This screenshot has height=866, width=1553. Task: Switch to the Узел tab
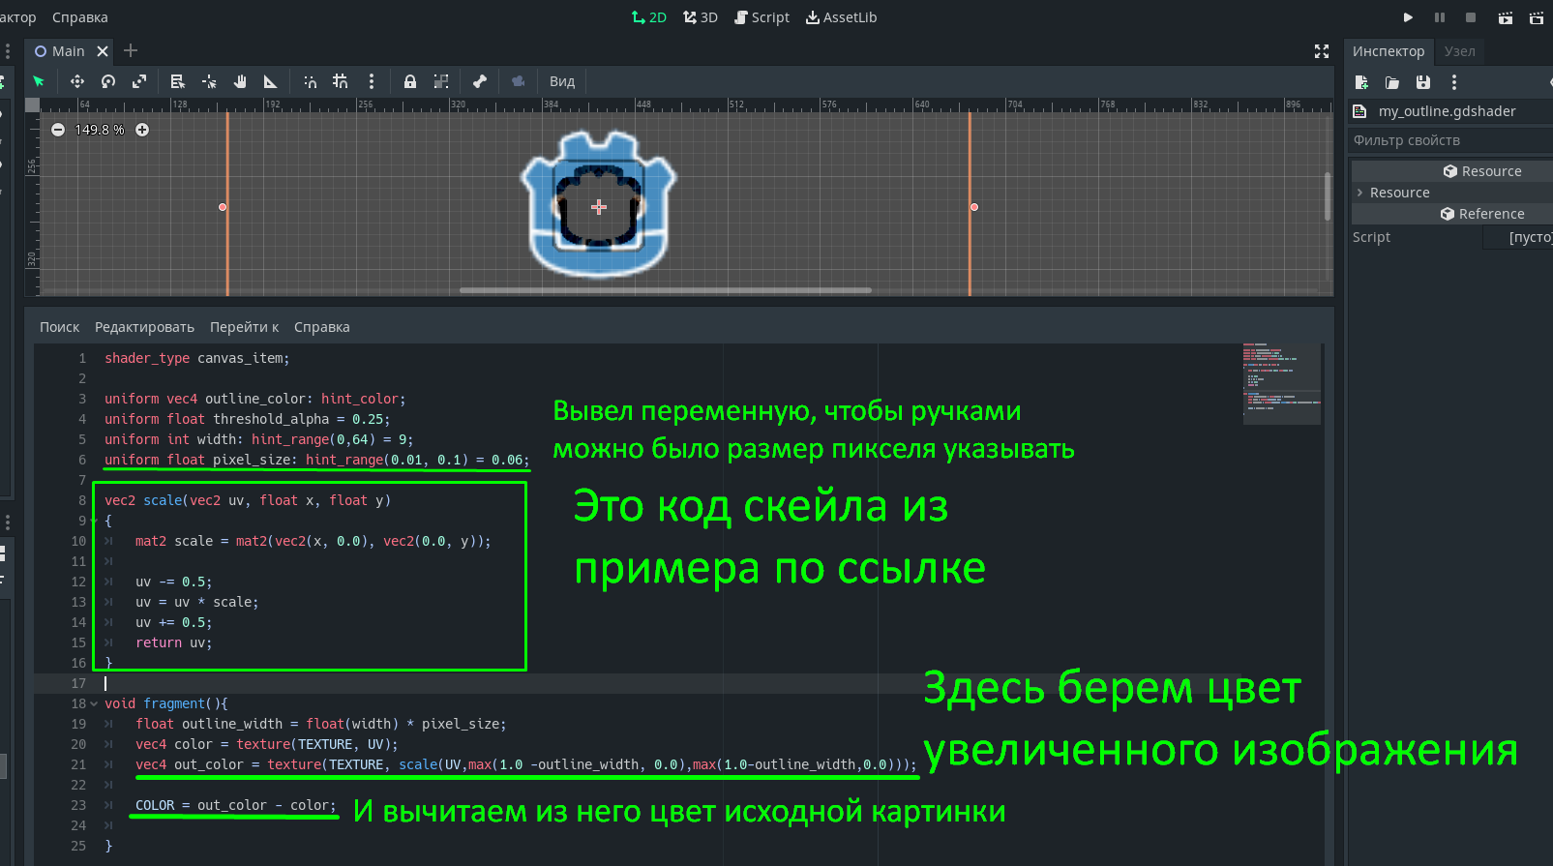pyautogui.click(x=1459, y=51)
